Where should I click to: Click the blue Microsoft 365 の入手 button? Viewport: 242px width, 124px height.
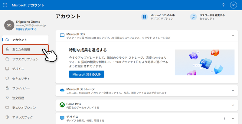pos(87,74)
